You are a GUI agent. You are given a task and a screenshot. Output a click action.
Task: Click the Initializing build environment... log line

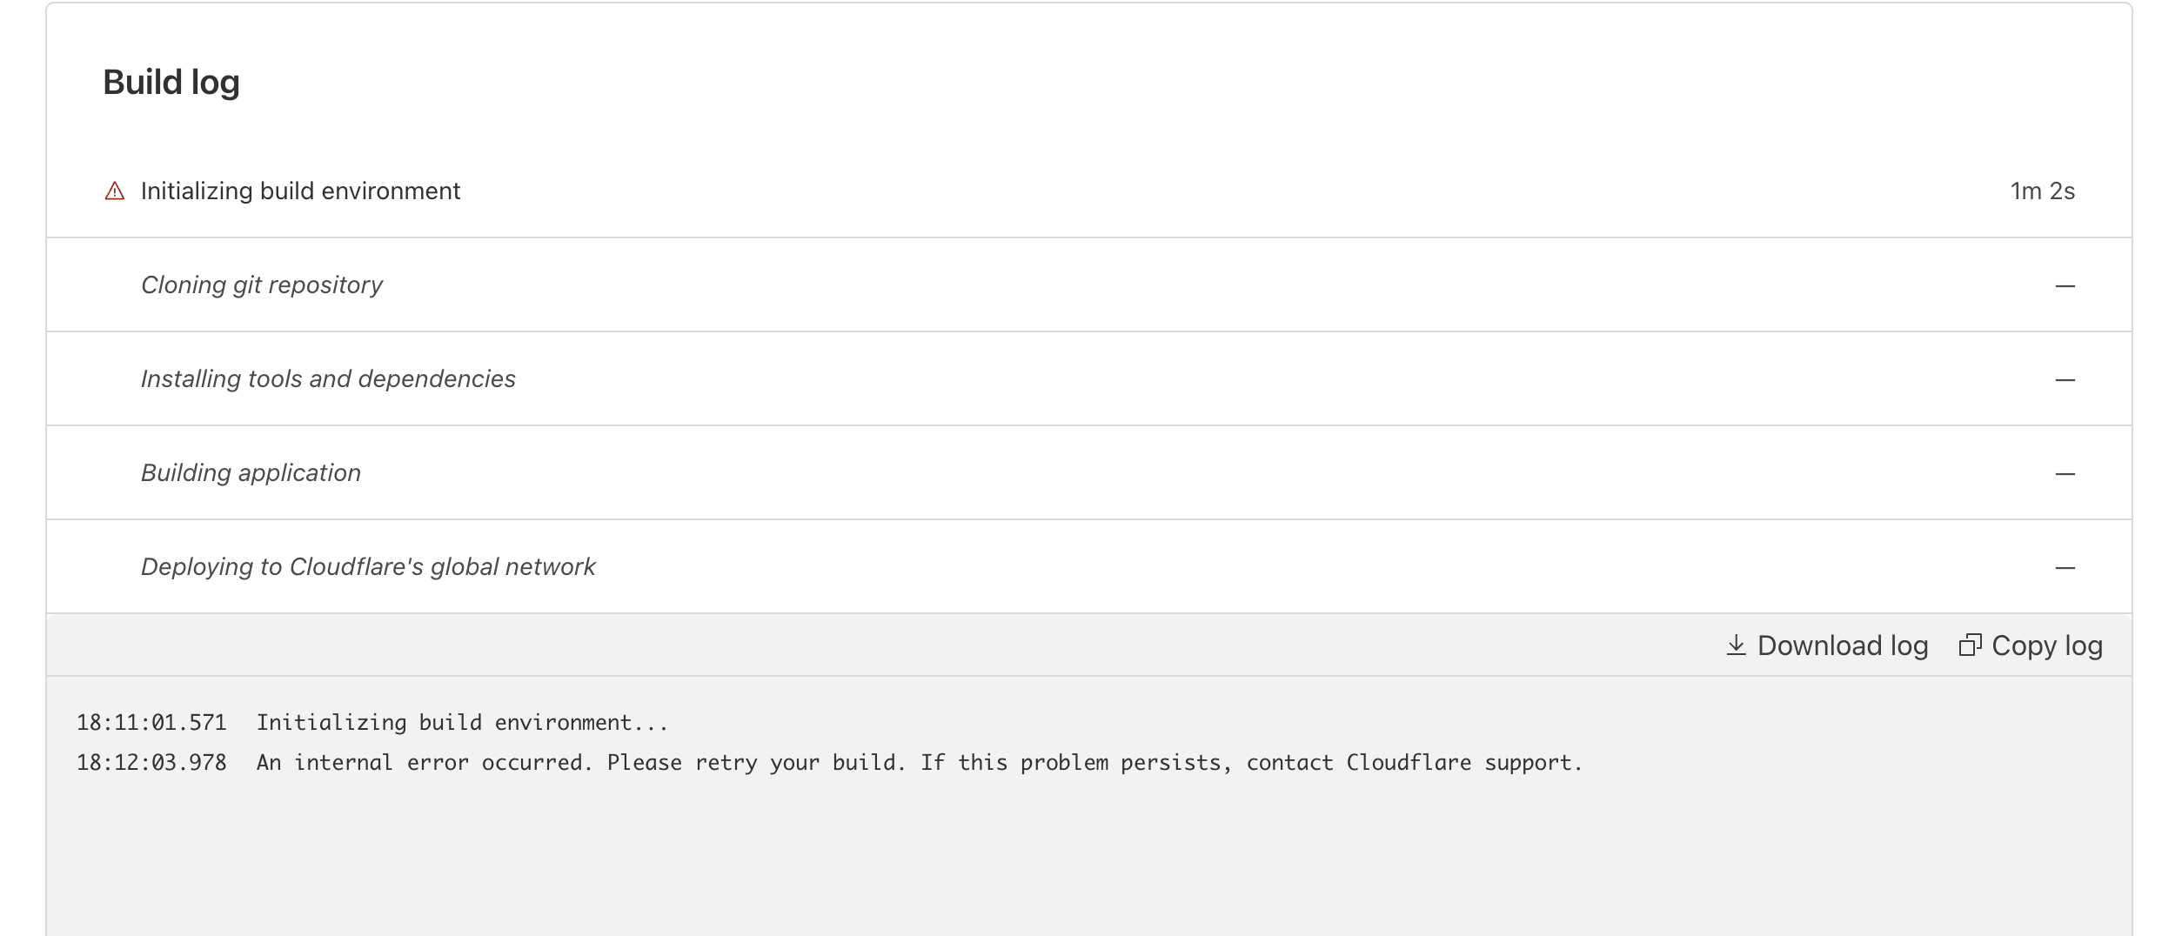[462, 723]
